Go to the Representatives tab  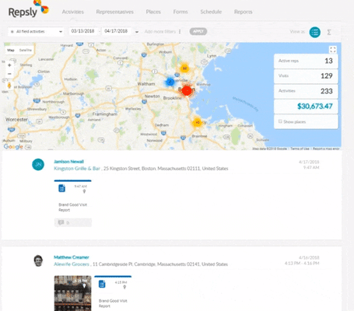click(x=114, y=12)
